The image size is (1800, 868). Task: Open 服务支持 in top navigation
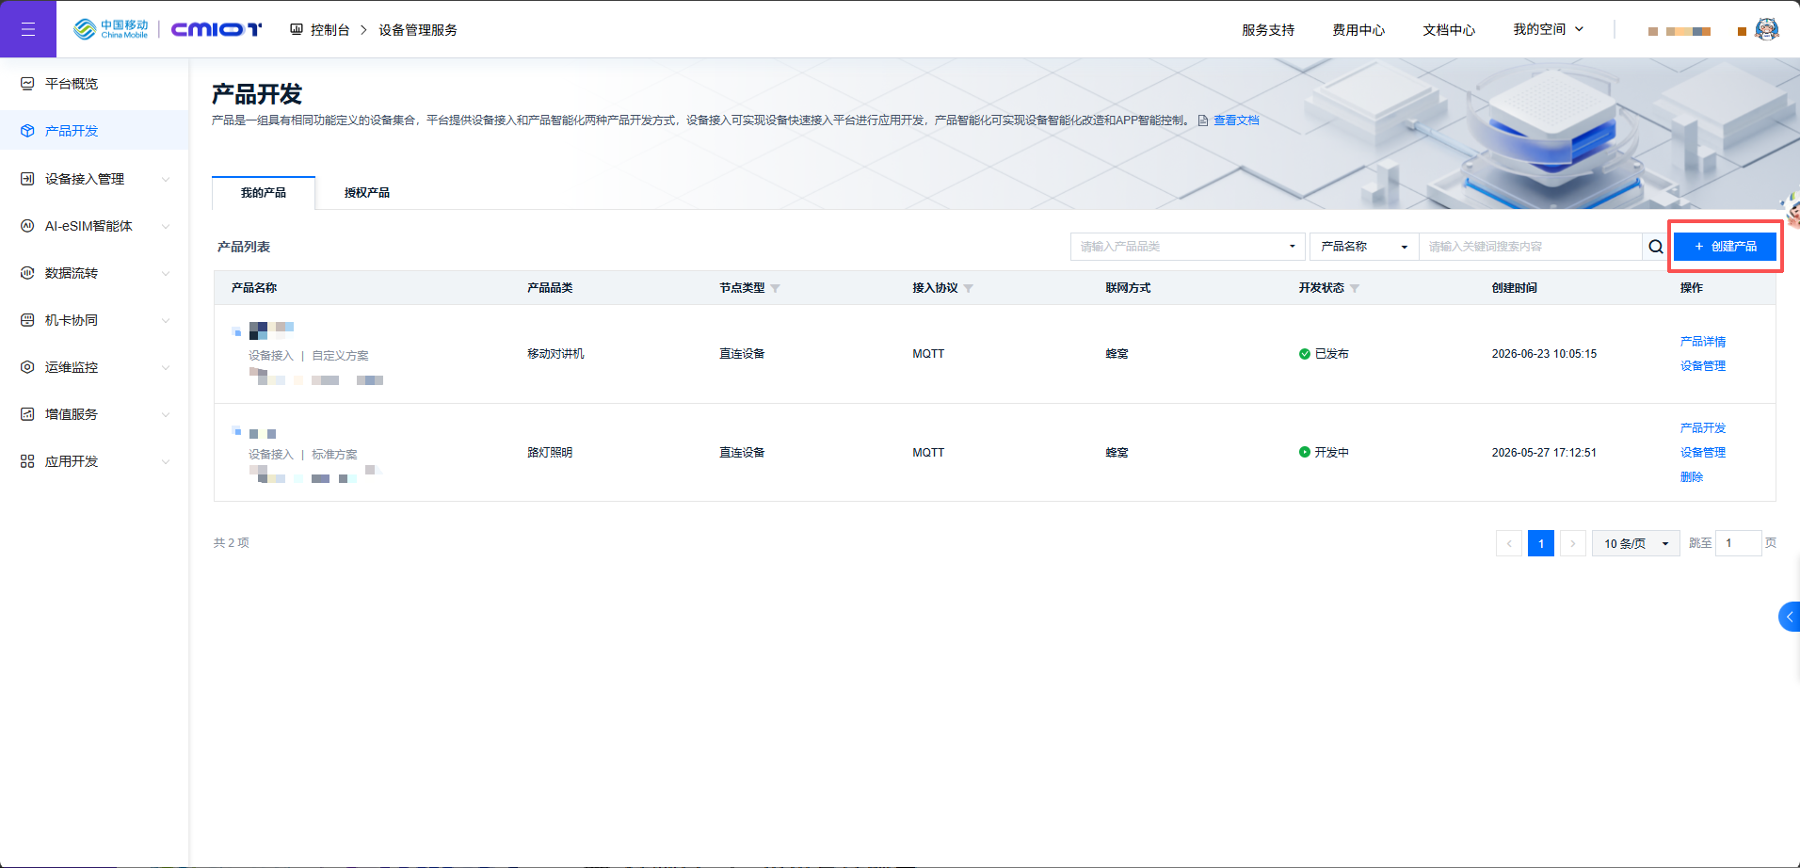pyautogui.click(x=1268, y=30)
